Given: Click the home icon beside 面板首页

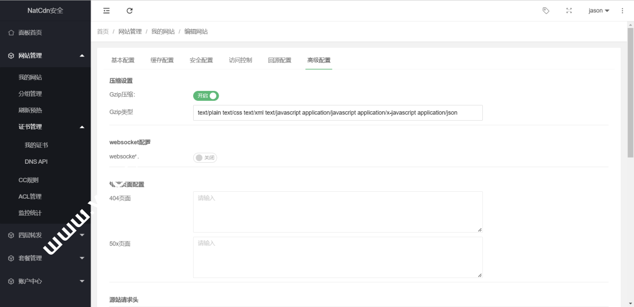Looking at the screenshot, I should click(11, 32).
